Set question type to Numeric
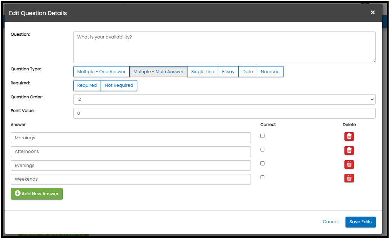 [270, 72]
